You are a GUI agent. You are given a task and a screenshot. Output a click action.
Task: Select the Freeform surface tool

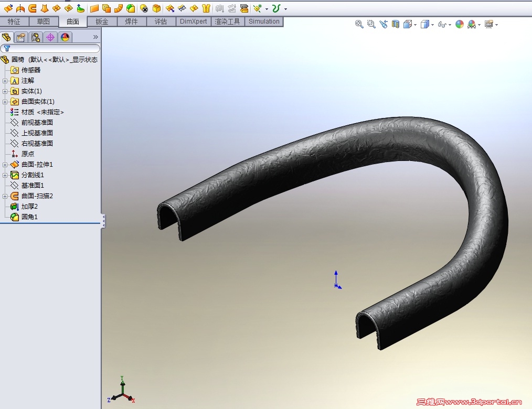tap(80, 8)
